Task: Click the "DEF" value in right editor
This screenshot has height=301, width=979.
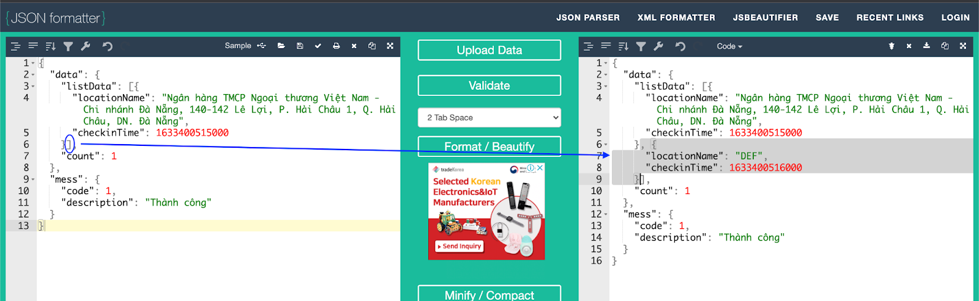Action: click(x=749, y=156)
